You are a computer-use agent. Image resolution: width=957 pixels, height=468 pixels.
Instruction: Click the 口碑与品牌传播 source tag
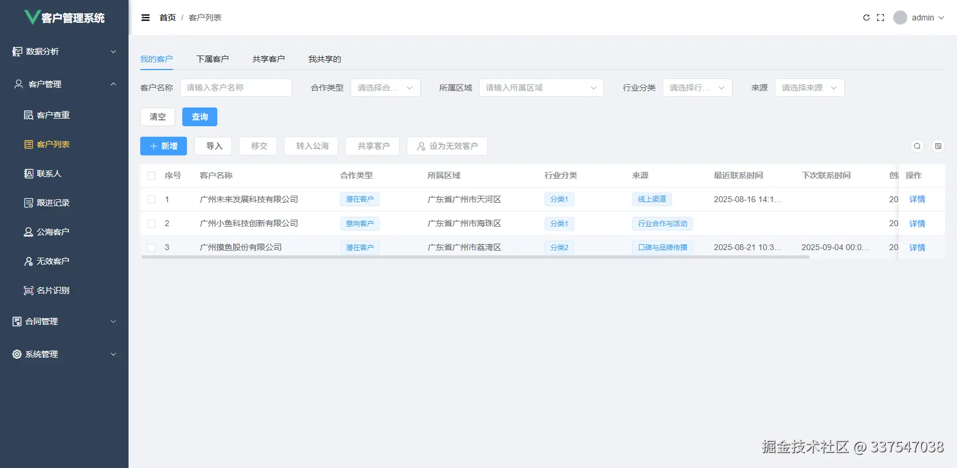(x=663, y=248)
